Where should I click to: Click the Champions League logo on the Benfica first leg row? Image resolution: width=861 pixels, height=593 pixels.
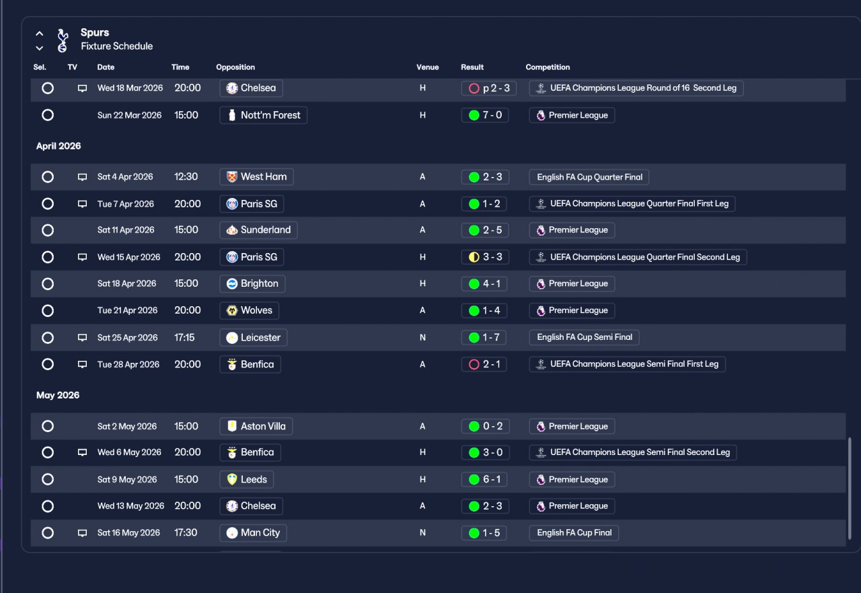click(541, 364)
